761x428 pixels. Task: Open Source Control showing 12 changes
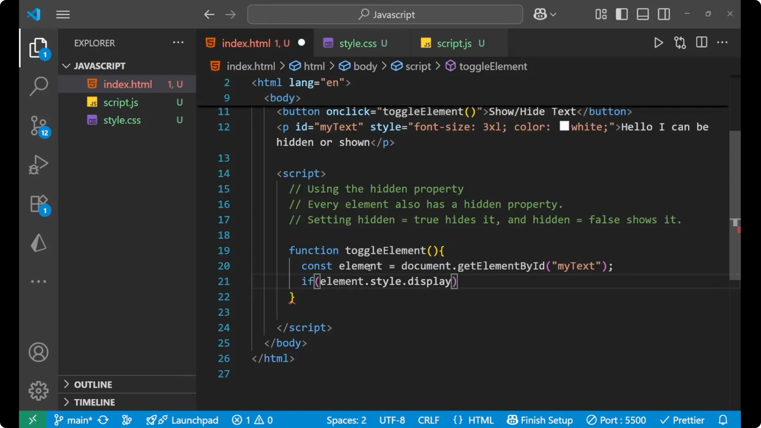(38, 126)
